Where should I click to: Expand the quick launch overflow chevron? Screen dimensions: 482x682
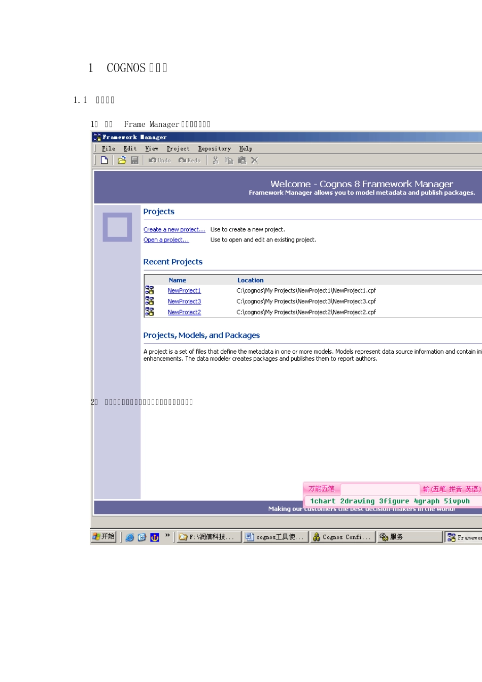point(167,536)
